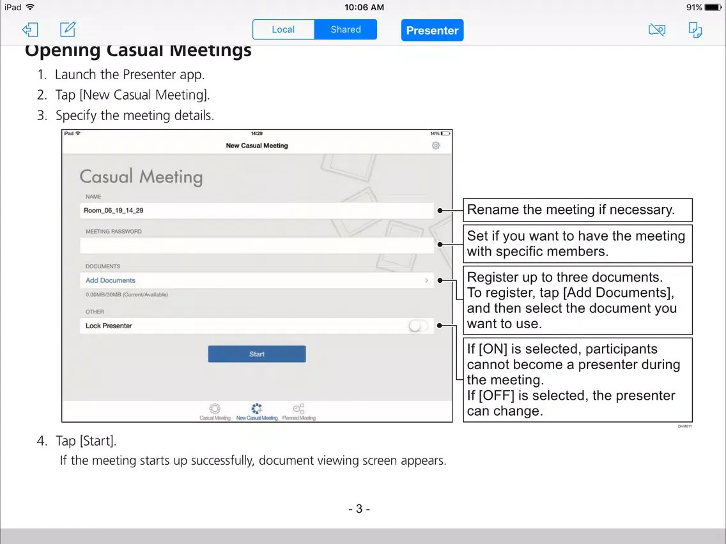Tap the Wi-Fi status icon
This screenshot has height=544, width=726.
coord(30,7)
